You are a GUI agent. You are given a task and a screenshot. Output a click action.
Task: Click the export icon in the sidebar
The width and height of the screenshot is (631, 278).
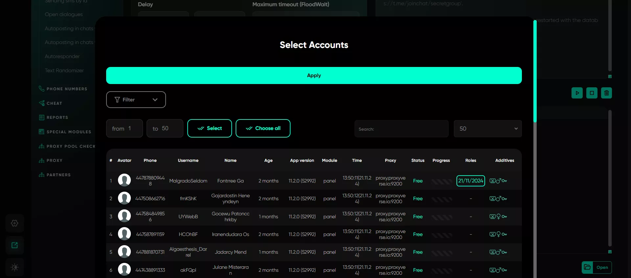pyautogui.click(x=14, y=245)
